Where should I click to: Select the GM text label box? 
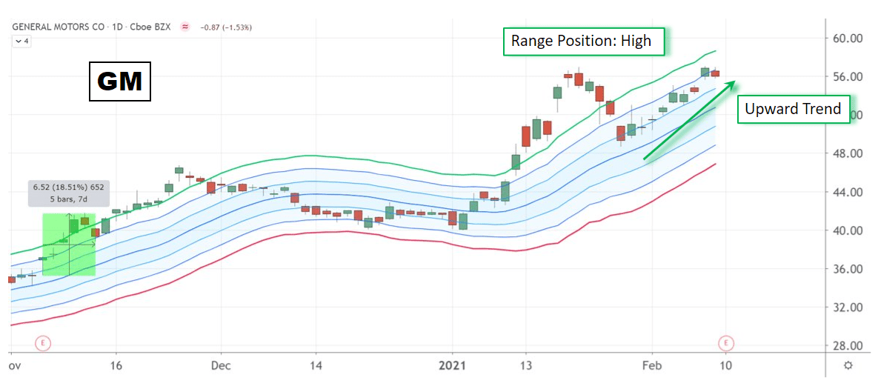[120, 81]
